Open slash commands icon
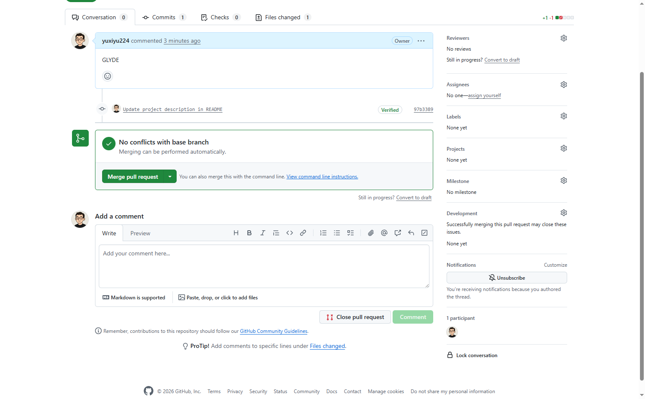Viewport: 645px width, 399px height. point(424,233)
